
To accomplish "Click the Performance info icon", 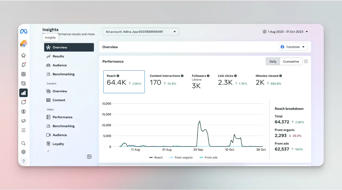I will pos(306,62).
